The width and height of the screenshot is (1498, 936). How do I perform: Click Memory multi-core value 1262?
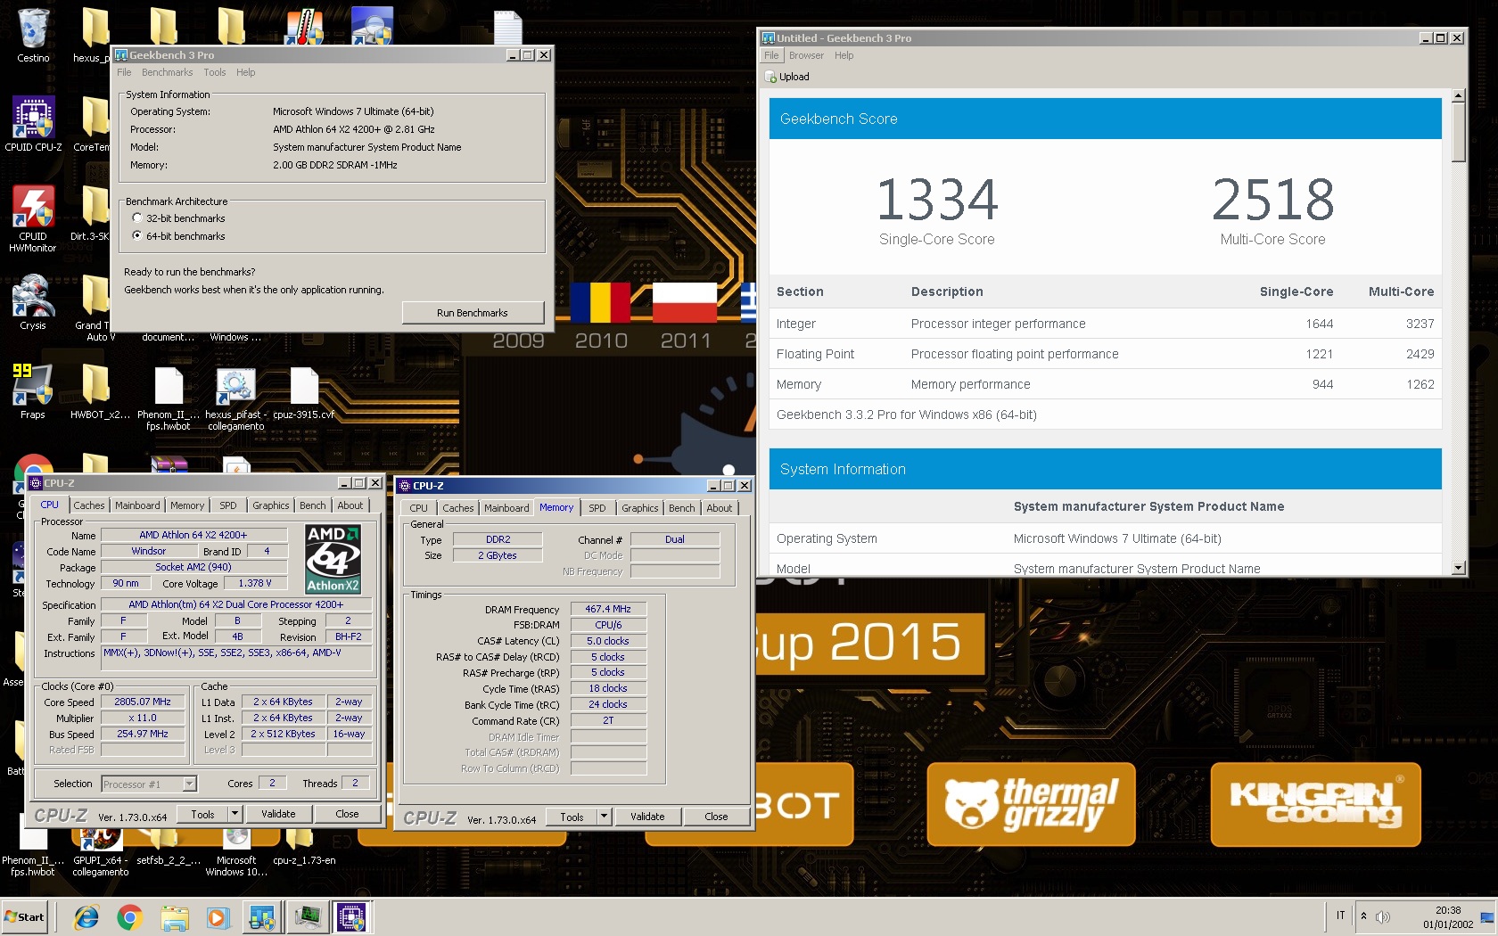pos(1420,384)
